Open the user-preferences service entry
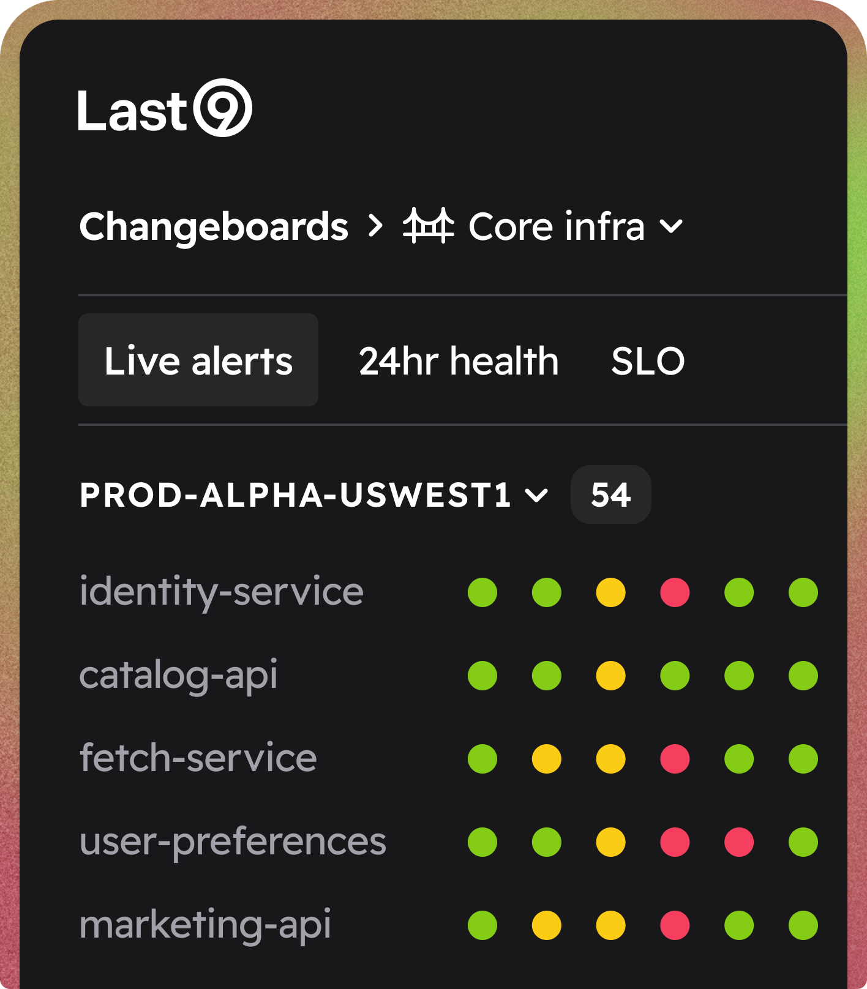Screen dimensions: 867x989 (x=233, y=842)
